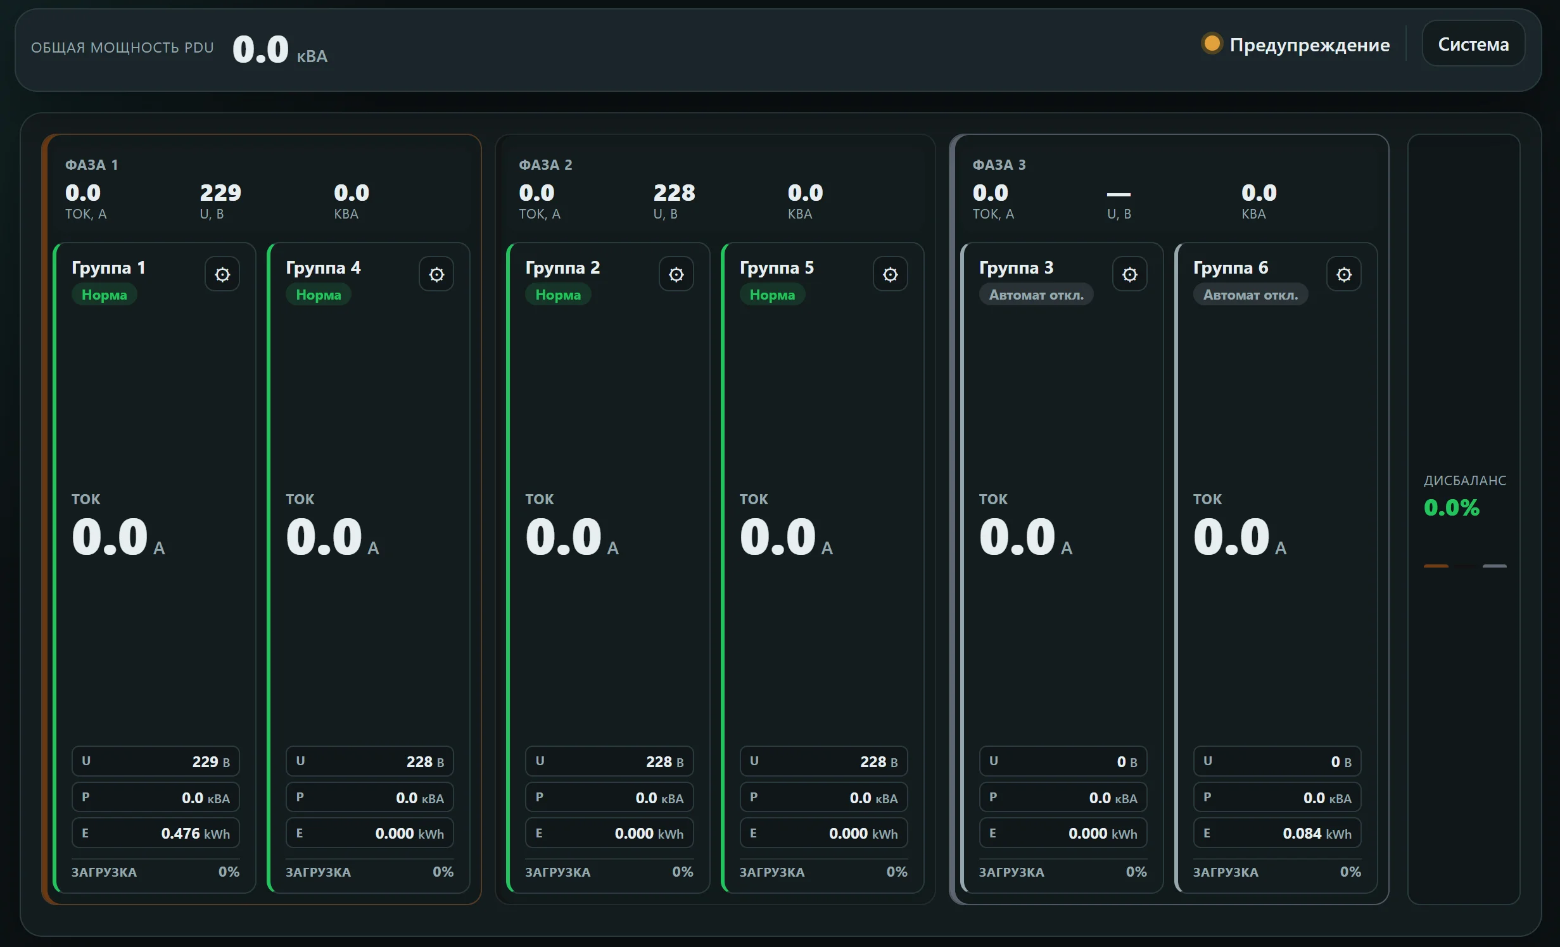Click the large ТОК 0.0 A reading in Группа 6
Screen dimensions: 1560x947
pos(1240,537)
